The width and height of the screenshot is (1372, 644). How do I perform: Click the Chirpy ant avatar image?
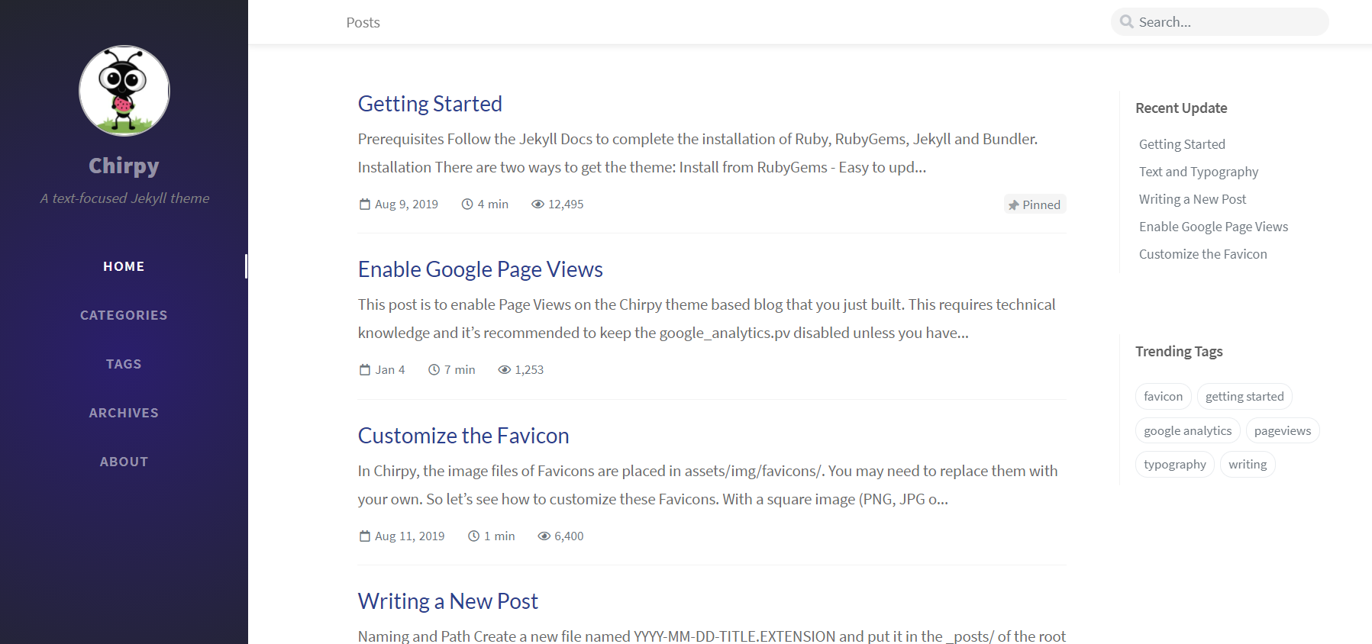[x=124, y=91]
